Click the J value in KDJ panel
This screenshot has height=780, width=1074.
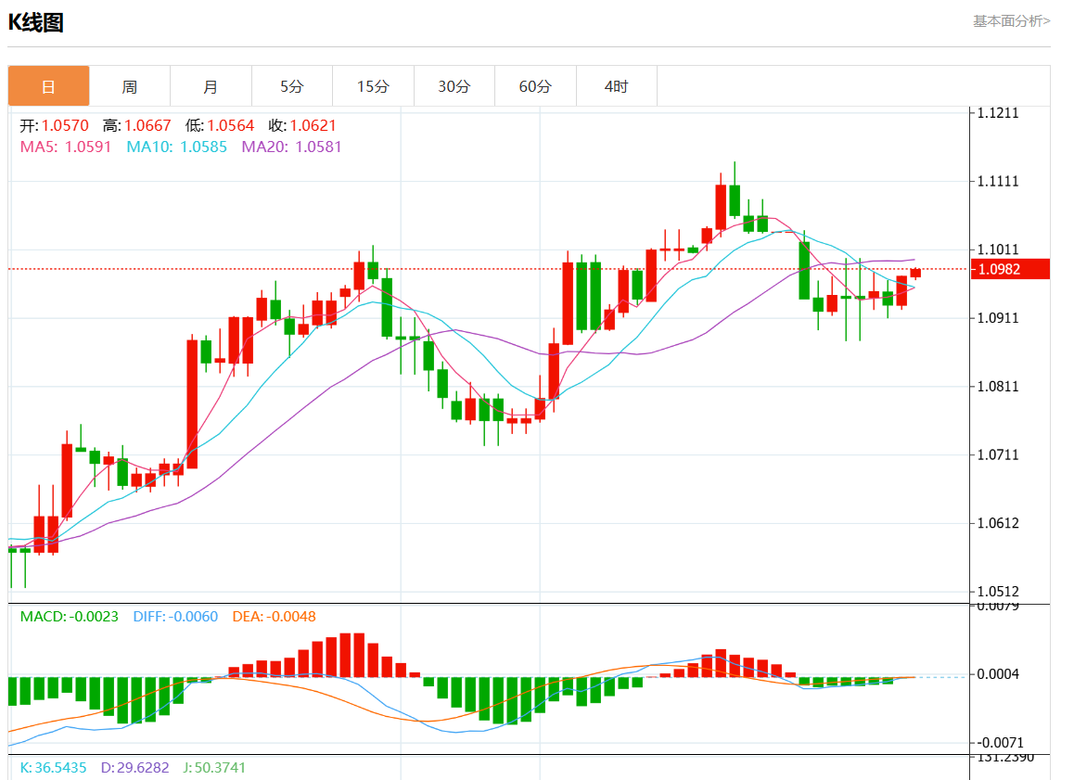[212, 768]
